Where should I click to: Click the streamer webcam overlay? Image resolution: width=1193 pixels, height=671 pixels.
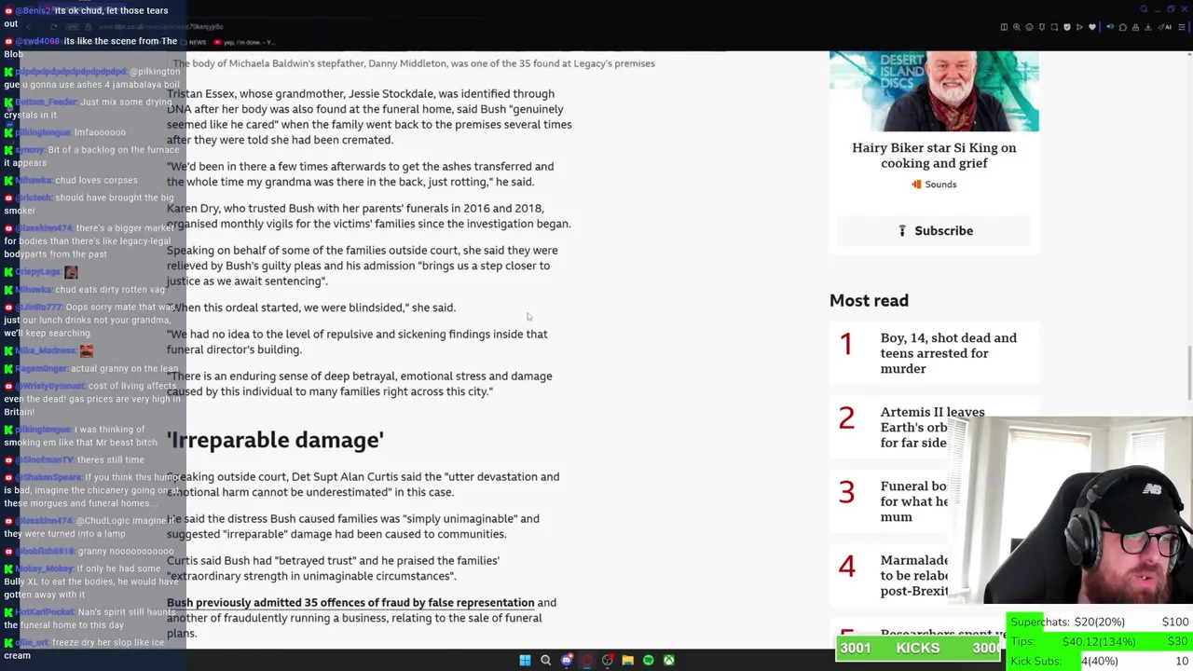(x=1070, y=513)
